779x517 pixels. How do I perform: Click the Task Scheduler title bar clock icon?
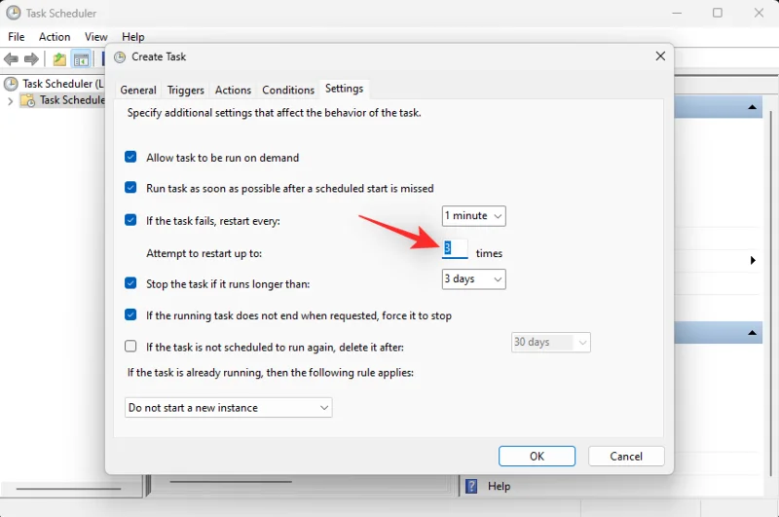click(x=14, y=13)
